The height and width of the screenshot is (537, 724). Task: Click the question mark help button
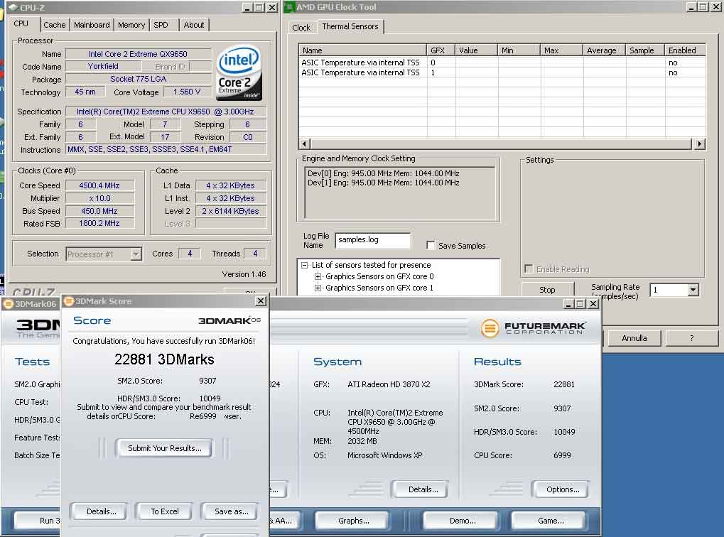[691, 338]
